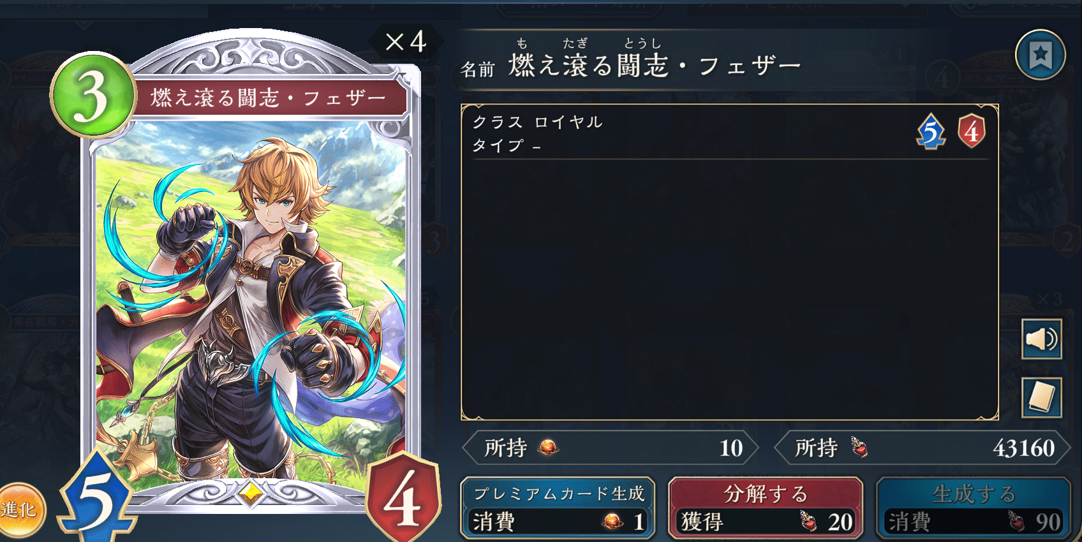Open the card flavor text page icon

point(1041,397)
